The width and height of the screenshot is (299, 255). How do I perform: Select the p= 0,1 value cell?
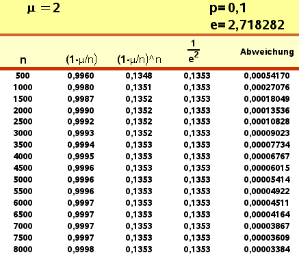coord(228,8)
